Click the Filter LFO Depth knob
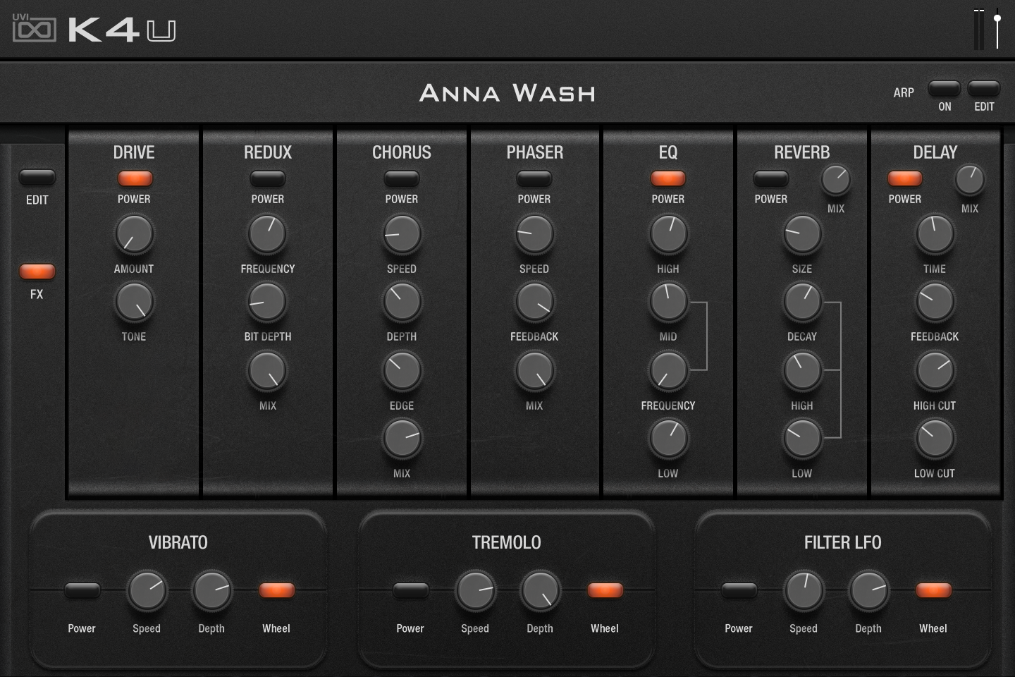The width and height of the screenshot is (1015, 677). [x=868, y=590]
